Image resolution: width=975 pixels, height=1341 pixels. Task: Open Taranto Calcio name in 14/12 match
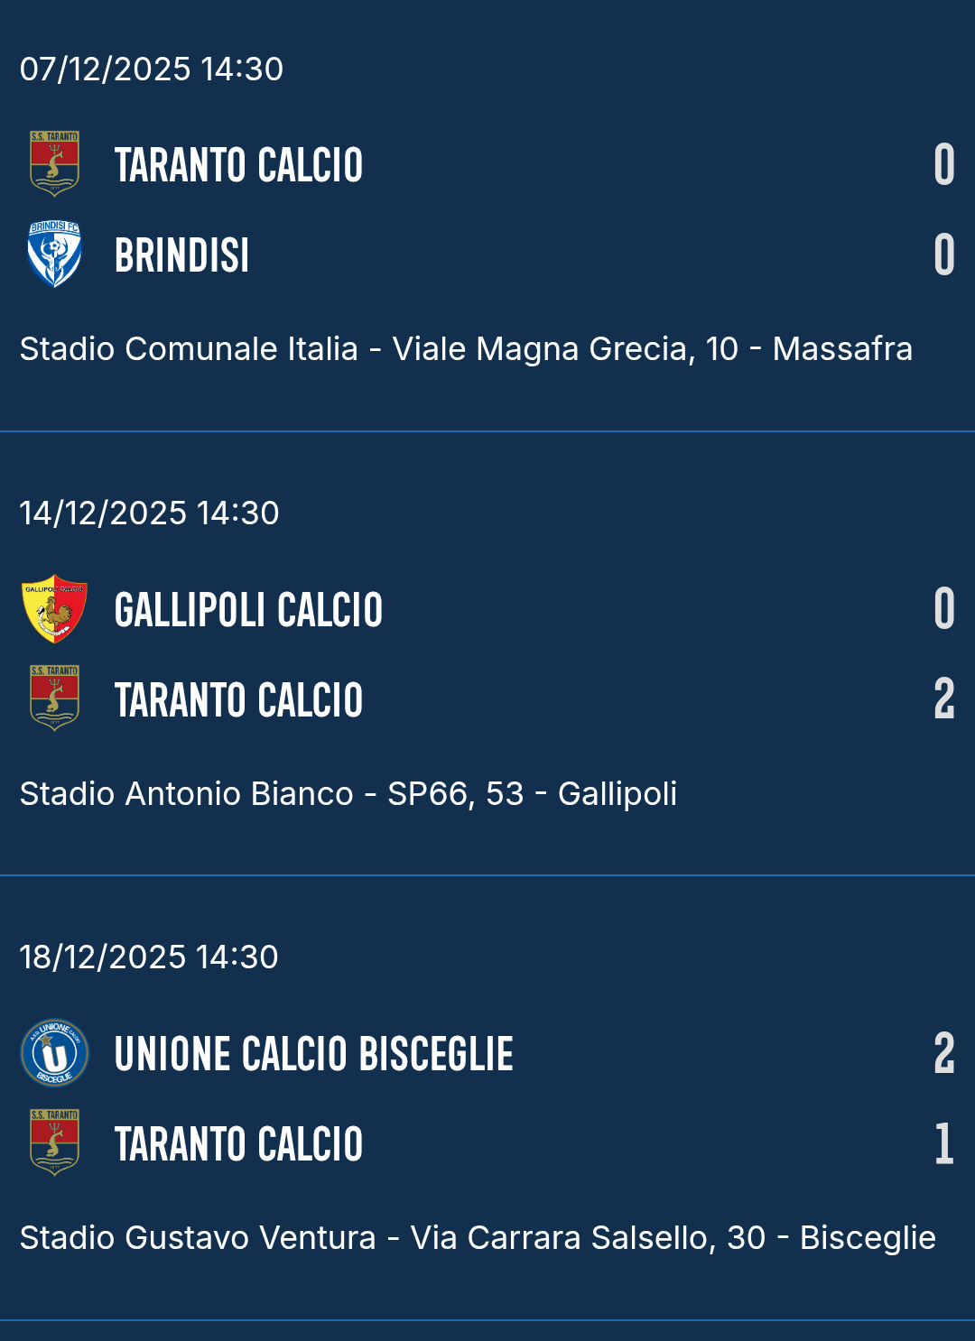[x=238, y=700]
